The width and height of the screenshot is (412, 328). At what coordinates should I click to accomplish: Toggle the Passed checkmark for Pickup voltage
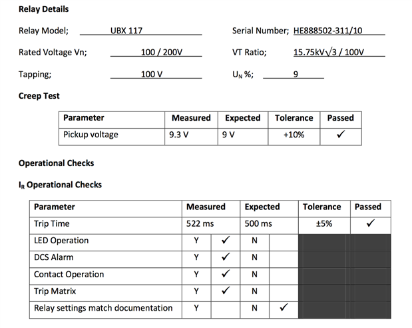point(341,135)
